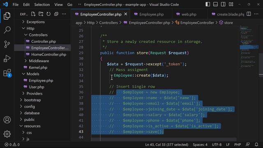
Task: Click feedback icon in status bar
Action: point(247,144)
